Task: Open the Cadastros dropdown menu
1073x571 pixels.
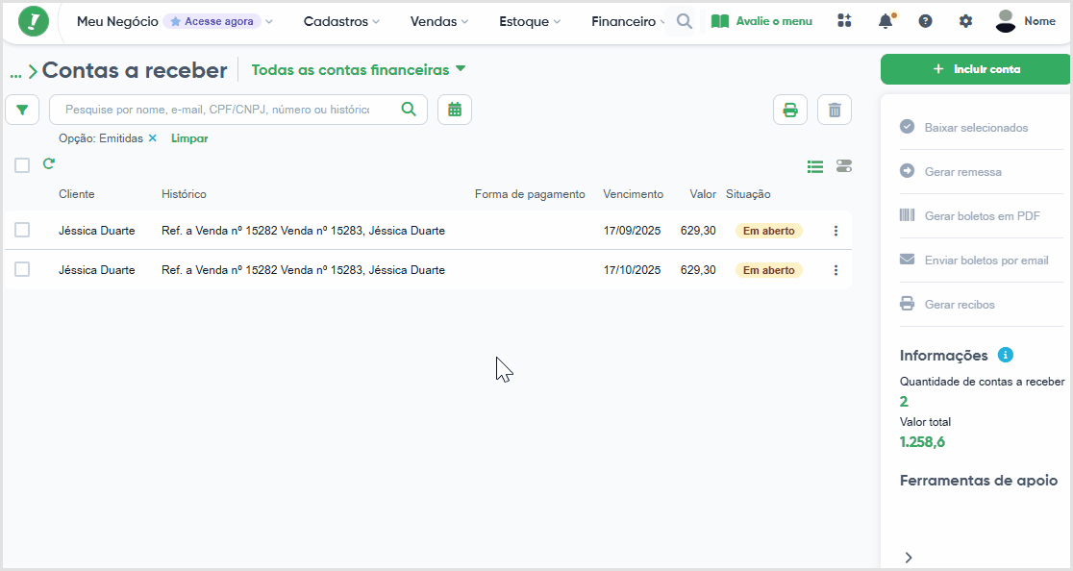Action: click(340, 21)
